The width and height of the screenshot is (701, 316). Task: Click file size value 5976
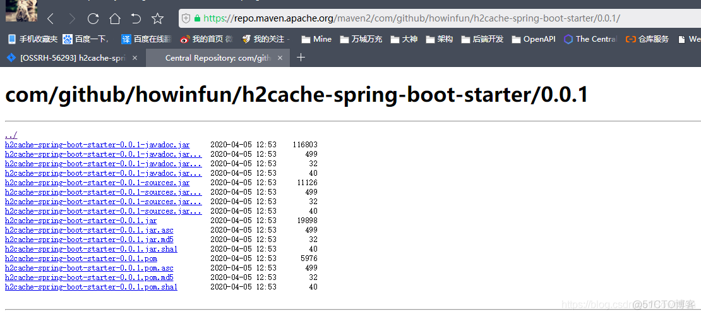[309, 258]
